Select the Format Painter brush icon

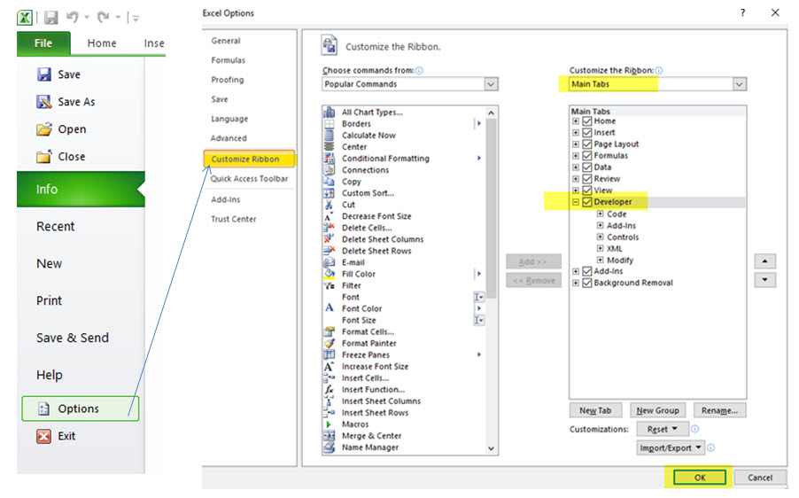click(x=330, y=343)
